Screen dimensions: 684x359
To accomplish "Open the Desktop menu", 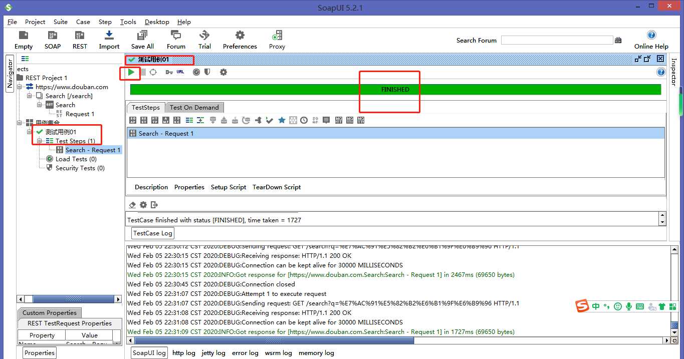I will (x=157, y=22).
